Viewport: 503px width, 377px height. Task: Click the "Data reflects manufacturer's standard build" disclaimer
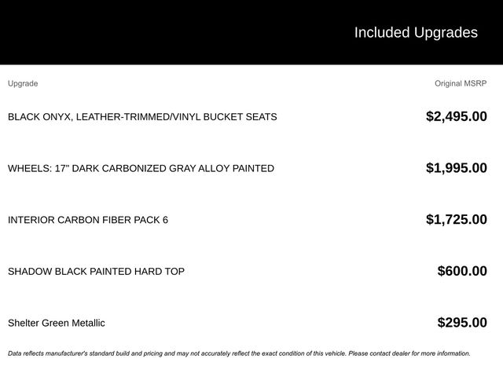pyautogui.click(x=157, y=353)
